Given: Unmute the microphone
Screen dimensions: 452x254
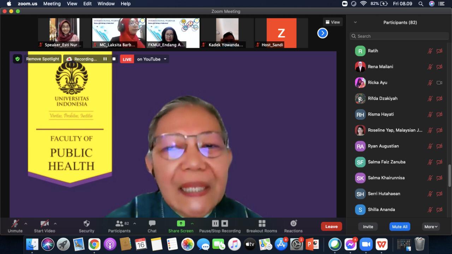Looking at the screenshot, I should click(15, 224).
